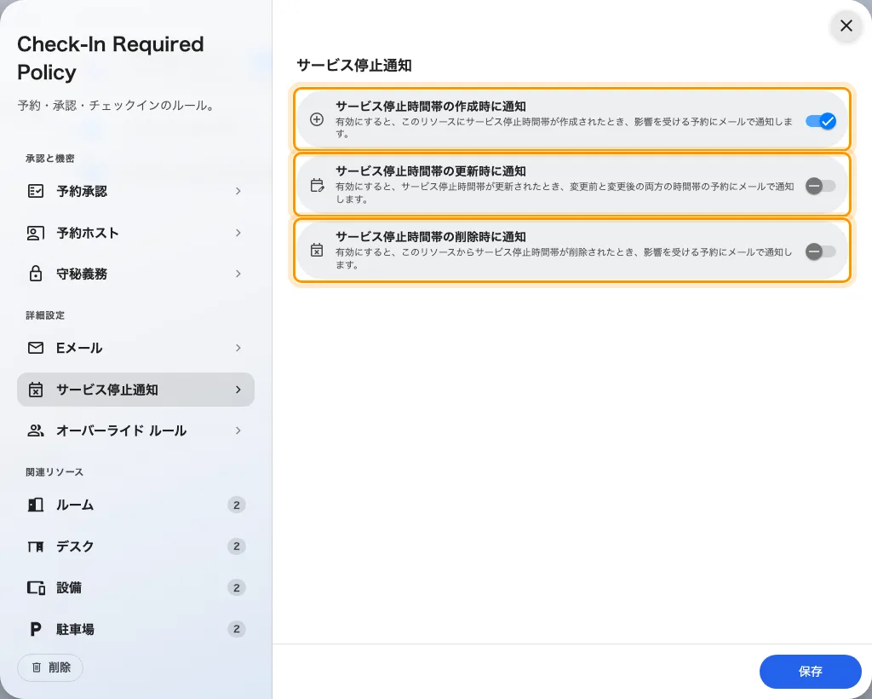This screenshot has height=699, width=872.
Task: Click the デスク desk icon
Action: 36,546
